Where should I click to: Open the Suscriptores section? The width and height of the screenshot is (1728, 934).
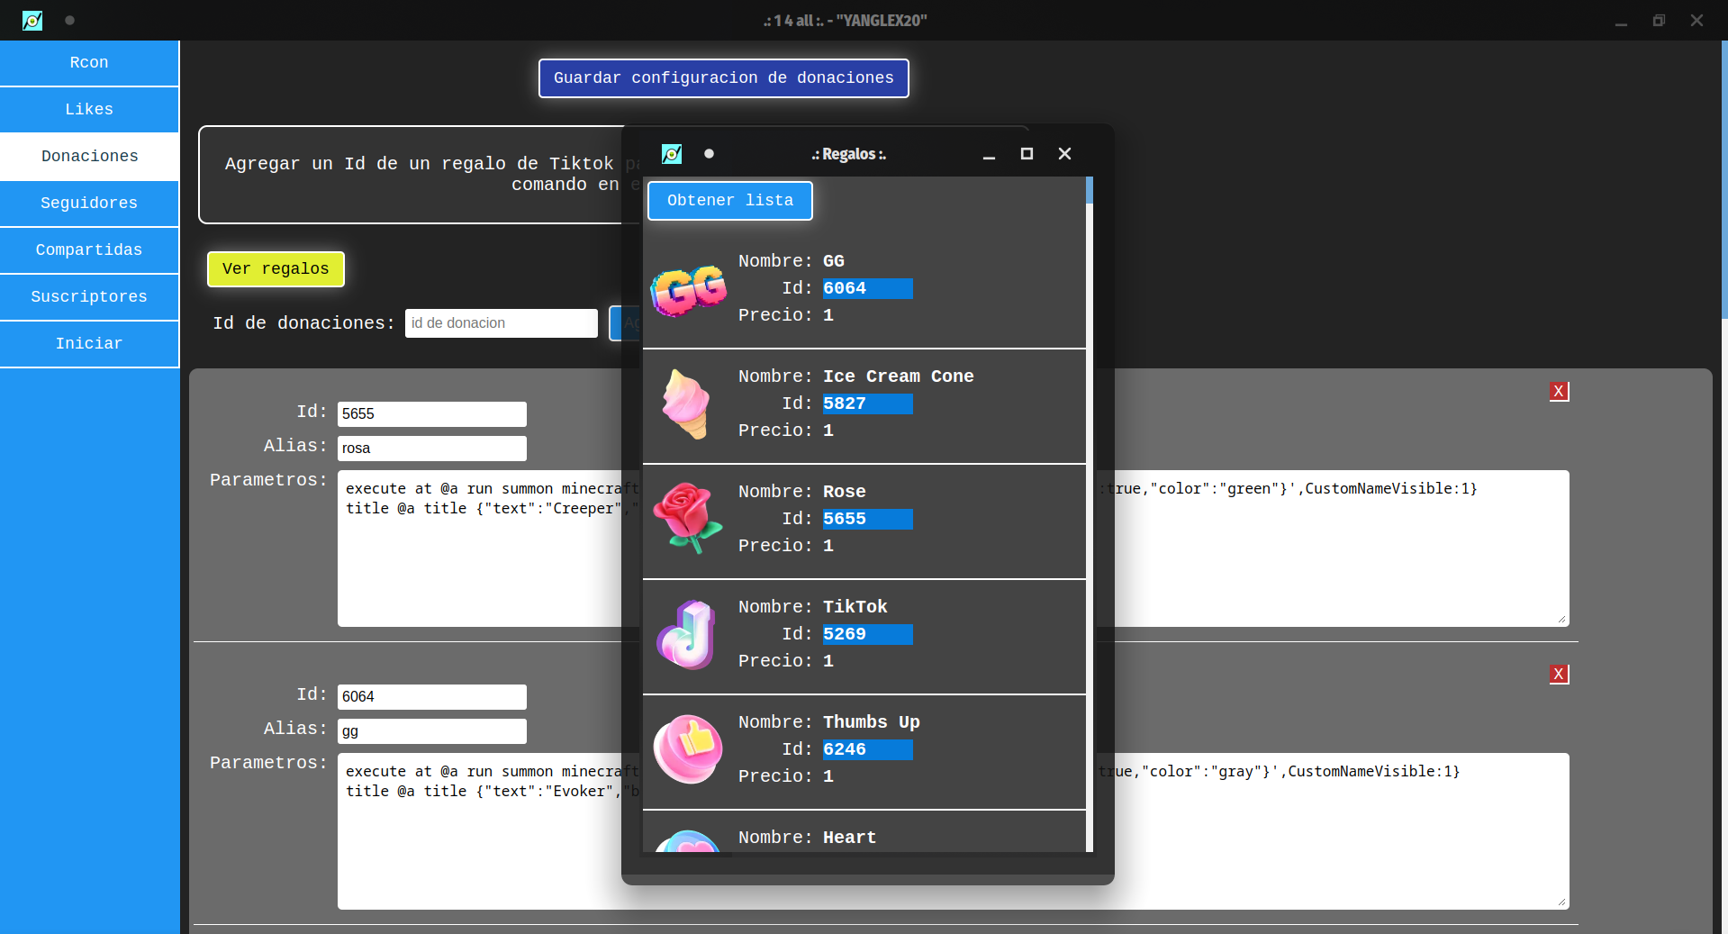click(x=89, y=297)
